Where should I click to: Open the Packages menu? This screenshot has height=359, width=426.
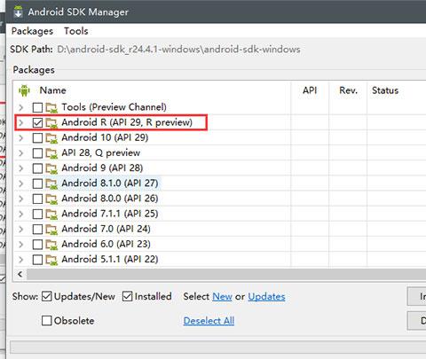(x=32, y=31)
